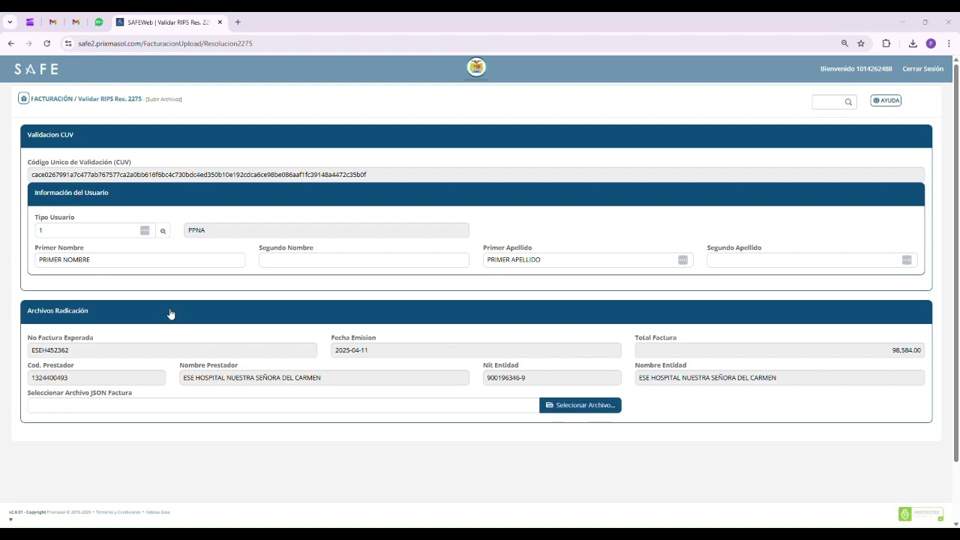Click the PPNA user type description field
The width and height of the screenshot is (960, 540).
[x=326, y=230]
